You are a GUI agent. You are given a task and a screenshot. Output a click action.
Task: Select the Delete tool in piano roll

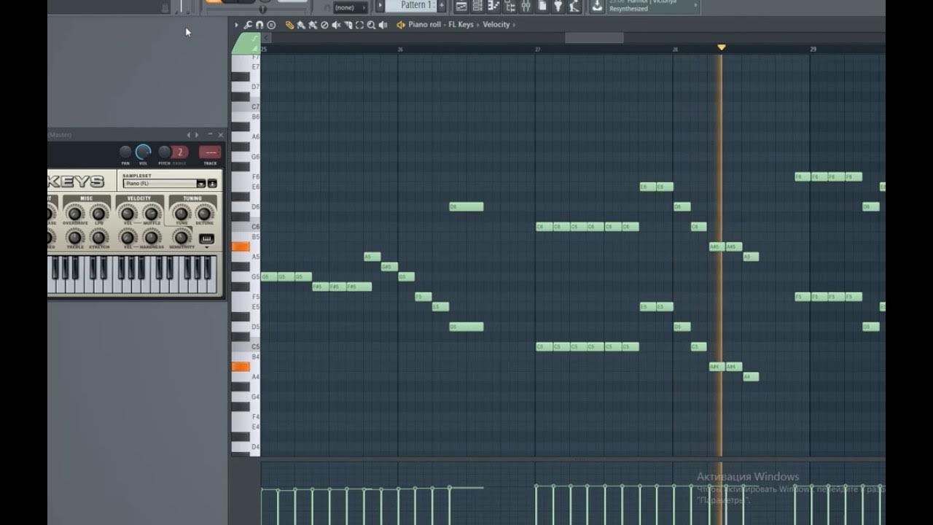tap(324, 25)
